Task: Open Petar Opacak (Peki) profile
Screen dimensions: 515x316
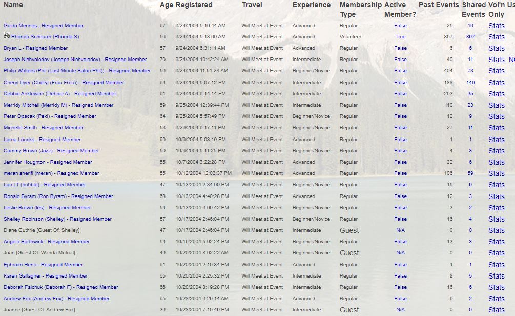Action: (50, 116)
